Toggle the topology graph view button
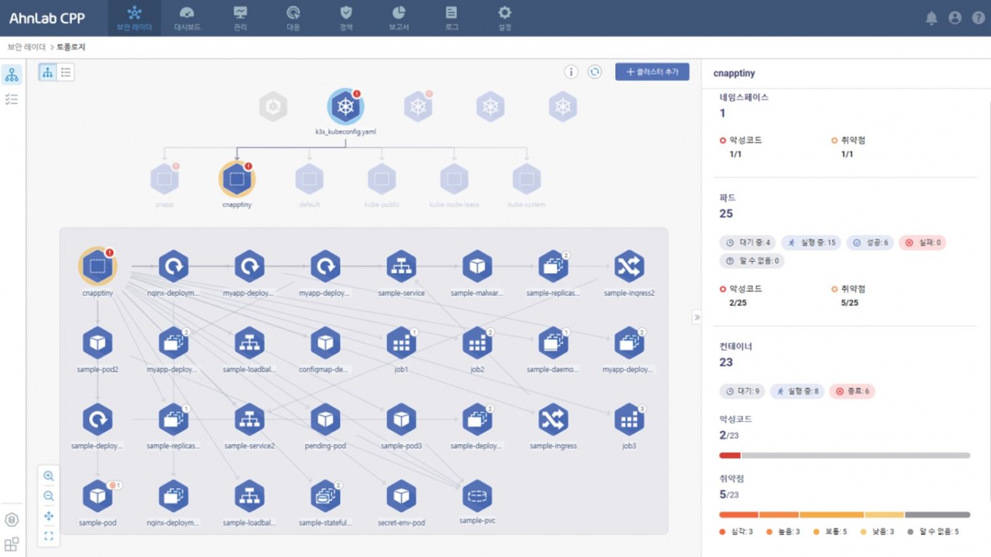Screen dimensions: 991x557 pyautogui.click(x=47, y=72)
